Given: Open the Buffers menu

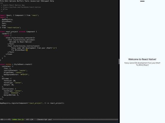Looking at the screenshot, I should pyautogui.click(x=20, y=1).
